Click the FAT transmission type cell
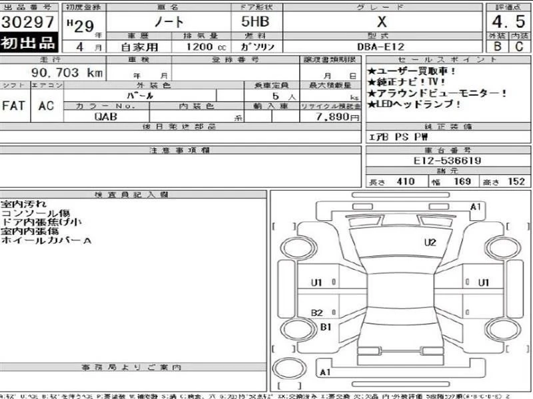533x399 pixels. [x=15, y=106]
